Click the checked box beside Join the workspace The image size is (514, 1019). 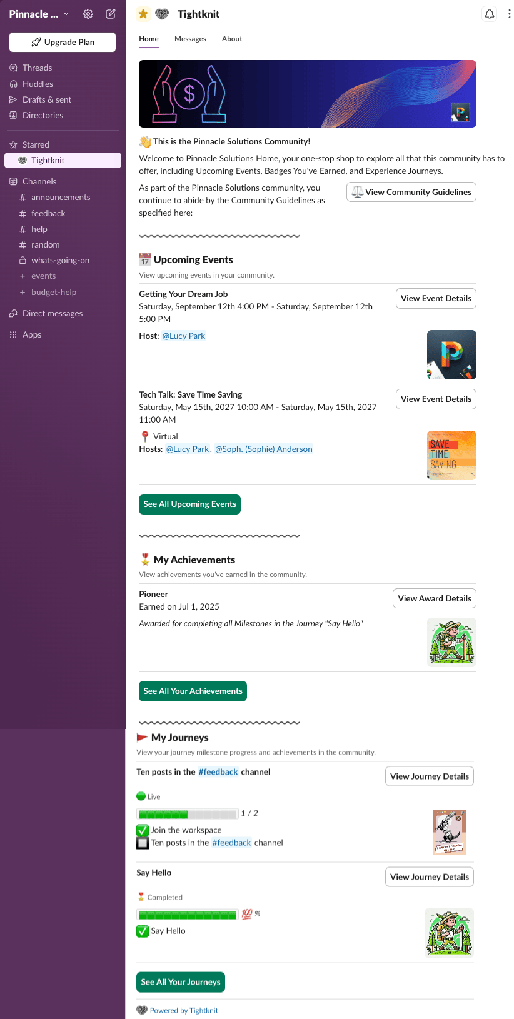point(143,830)
